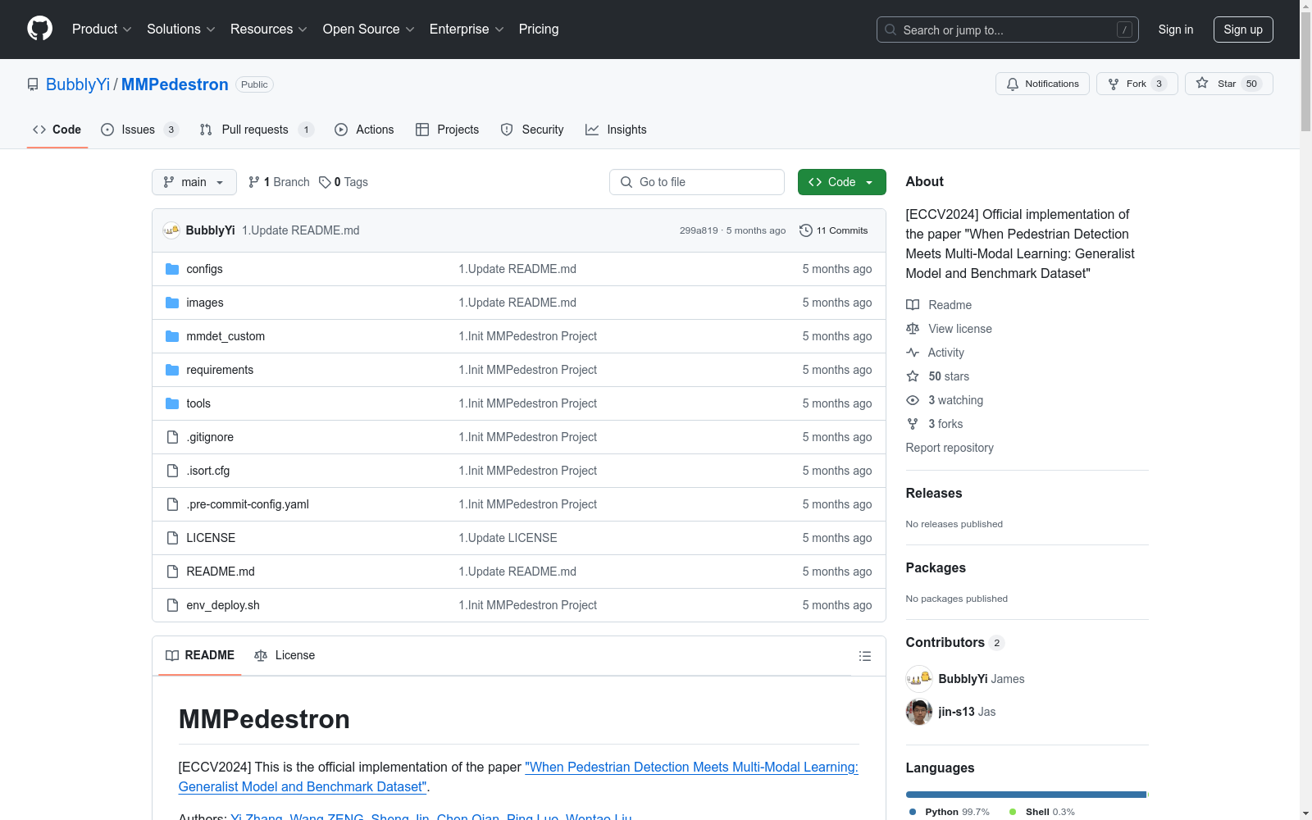Click the scales icon beside View license
Image resolution: width=1312 pixels, height=820 pixels.
(x=913, y=329)
